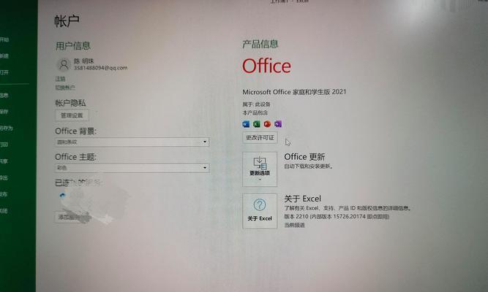Click the 产品信息 heading
The image size is (488, 292).
pos(260,44)
